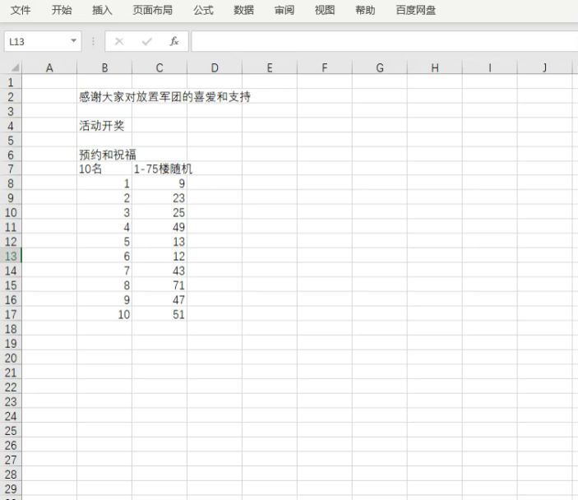This screenshot has width=578, height=500.
Task: Open the 公式 ribbon tab
Action: (203, 11)
